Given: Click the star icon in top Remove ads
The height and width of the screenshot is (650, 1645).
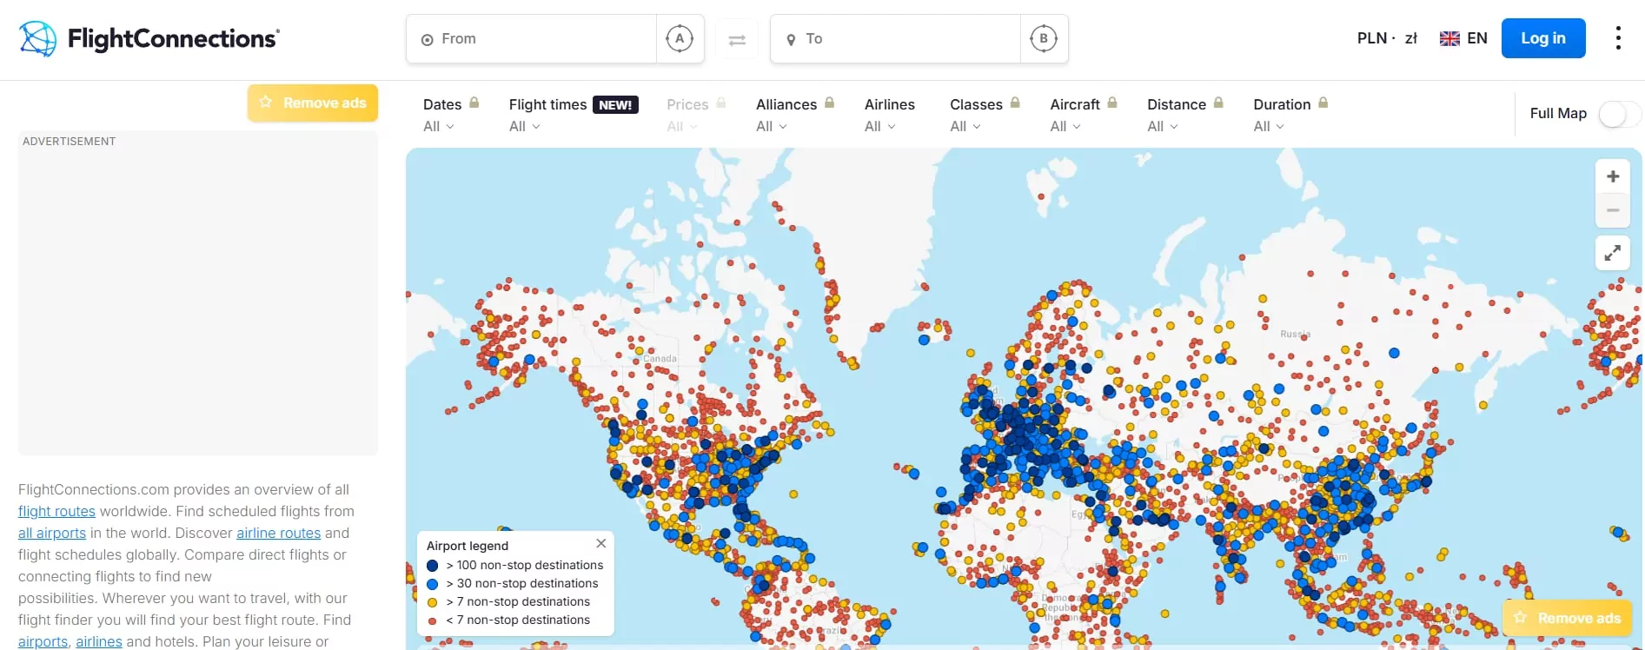Looking at the screenshot, I should (266, 102).
